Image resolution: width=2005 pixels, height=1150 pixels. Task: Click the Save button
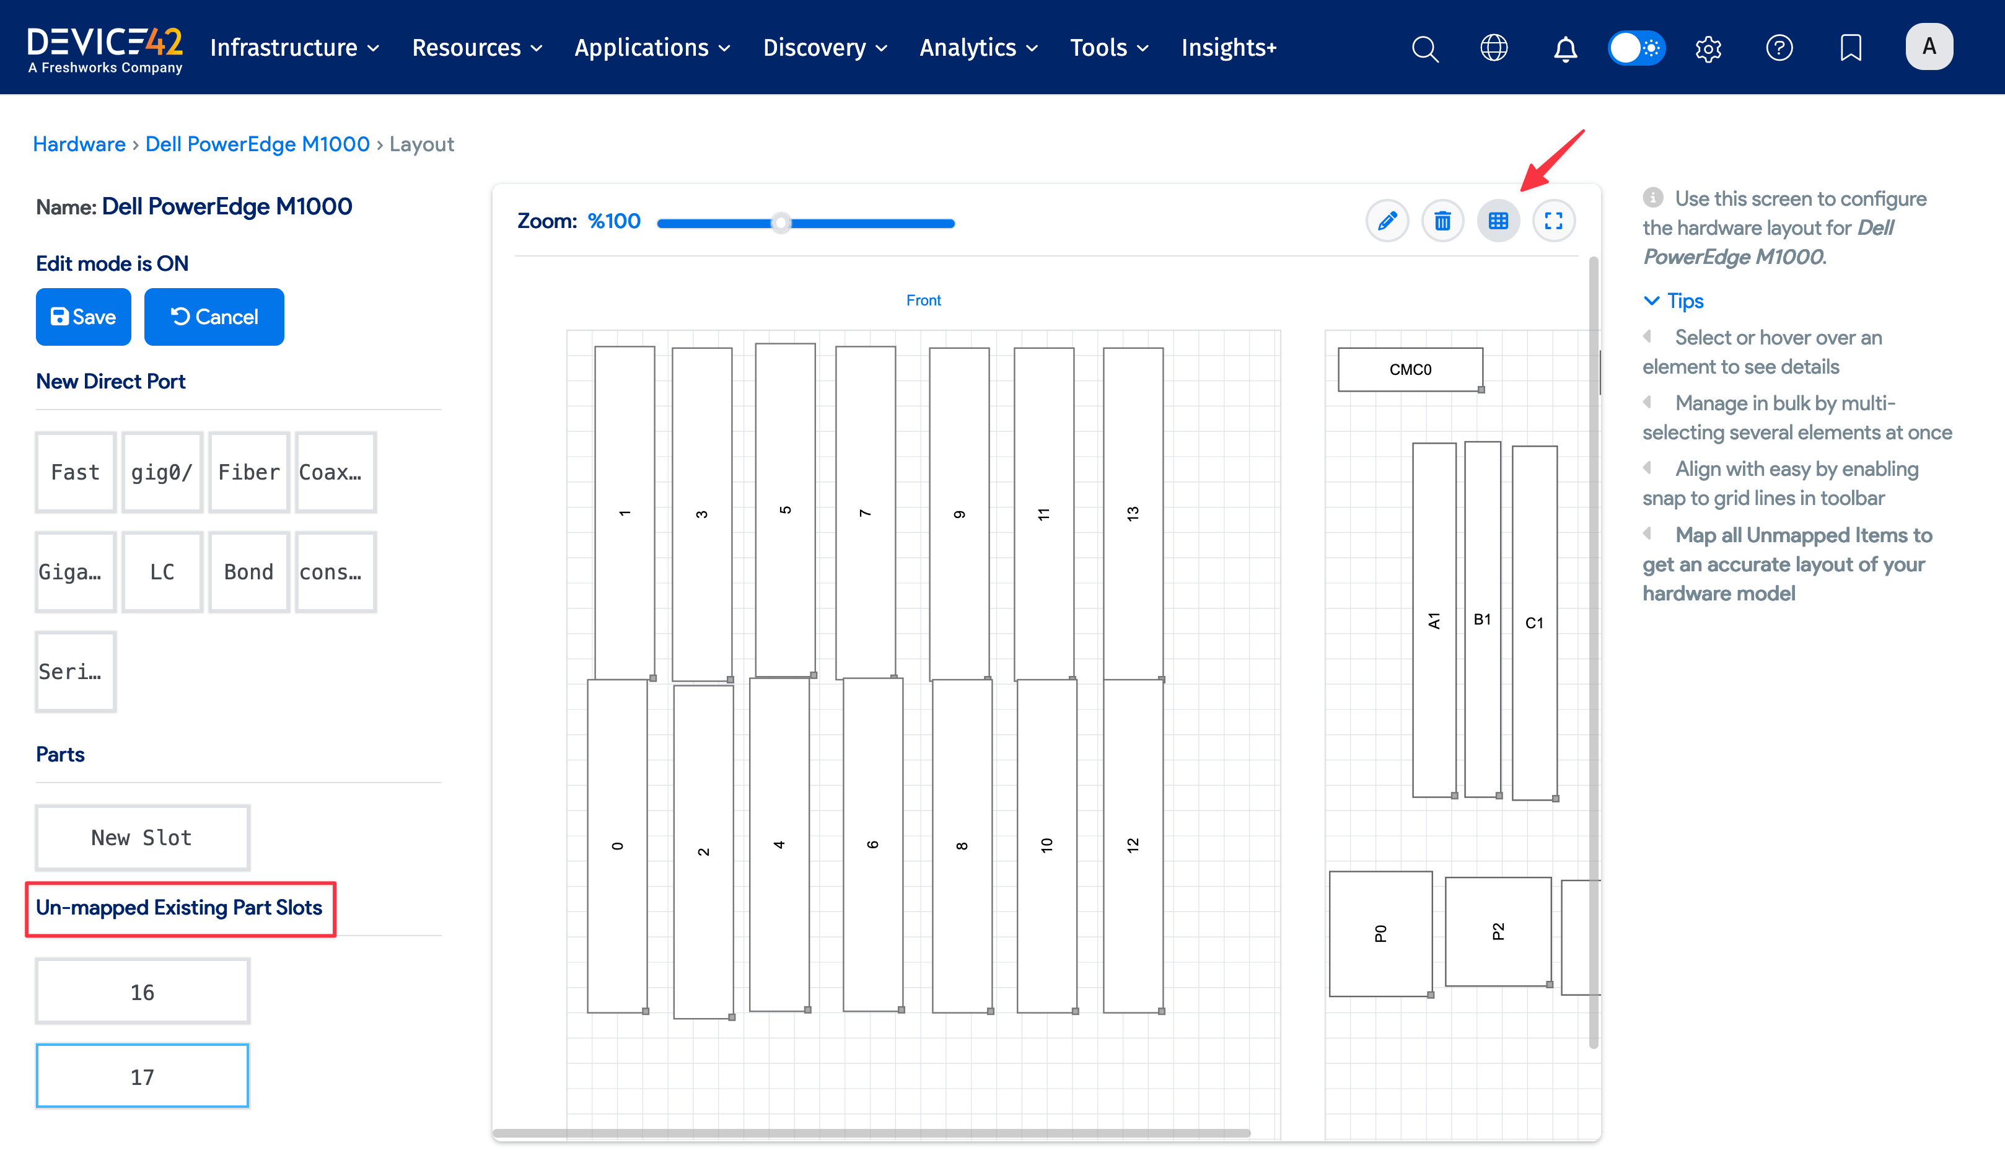click(x=83, y=317)
